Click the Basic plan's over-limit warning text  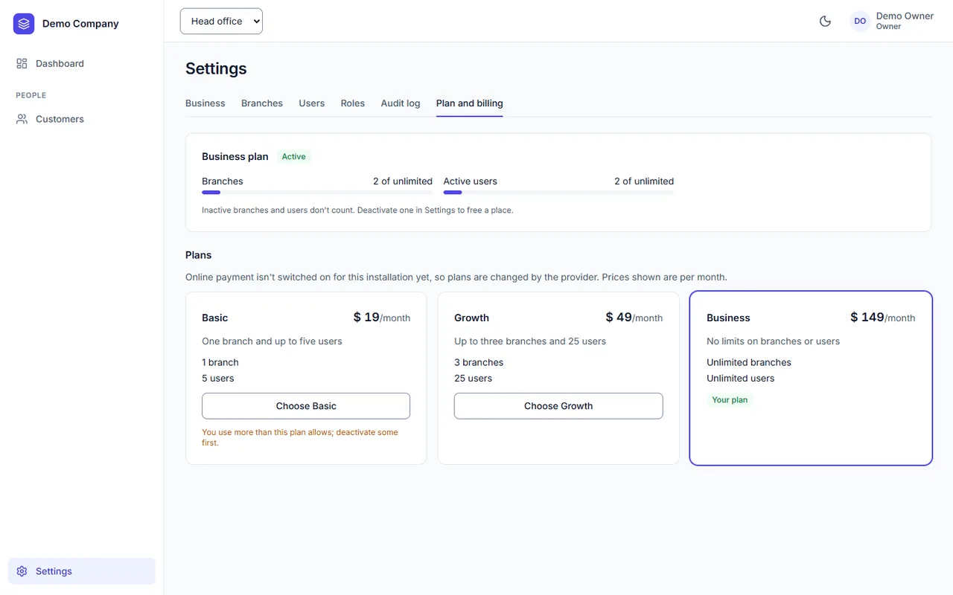point(300,437)
